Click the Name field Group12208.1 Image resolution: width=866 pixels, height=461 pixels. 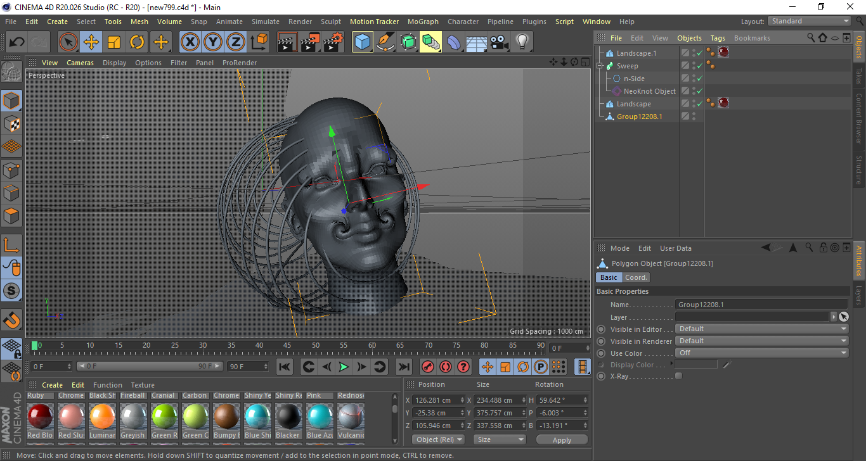761,305
